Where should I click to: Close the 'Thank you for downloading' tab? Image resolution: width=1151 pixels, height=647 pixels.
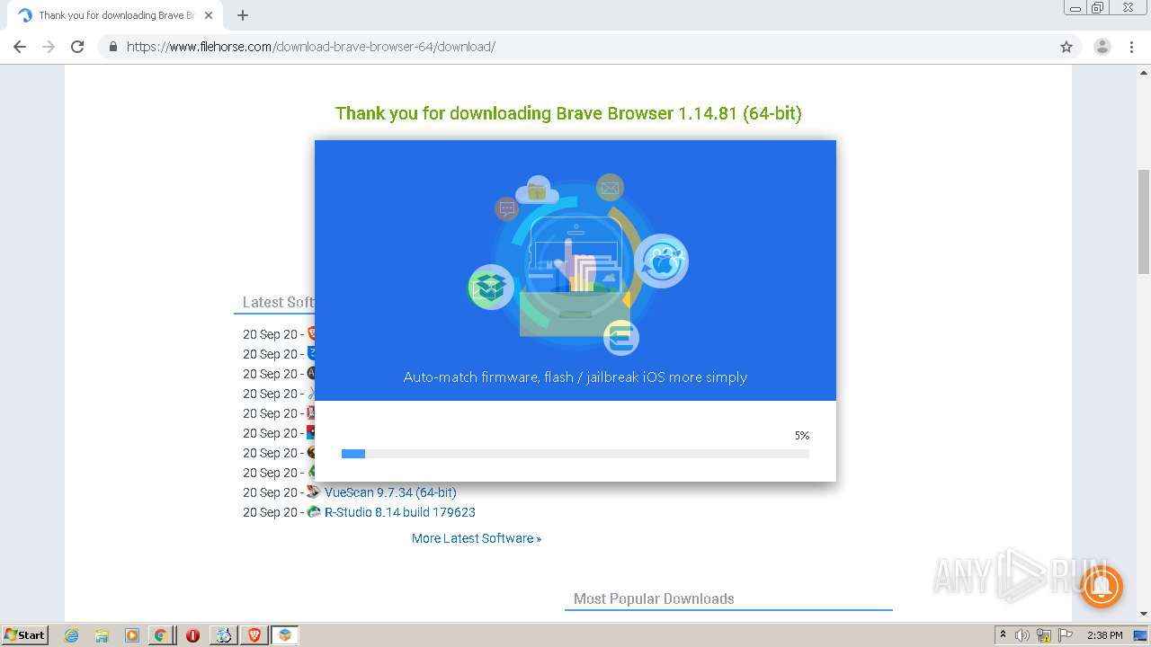(x=209, y=15)
